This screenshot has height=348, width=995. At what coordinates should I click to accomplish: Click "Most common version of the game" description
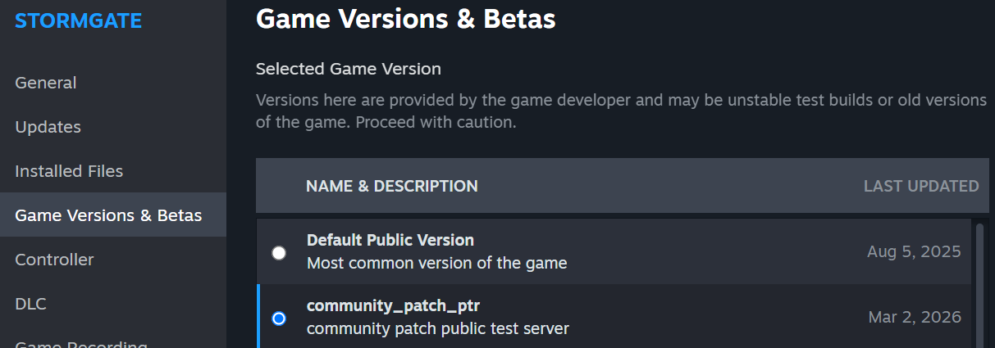click(x=436, y=263)
